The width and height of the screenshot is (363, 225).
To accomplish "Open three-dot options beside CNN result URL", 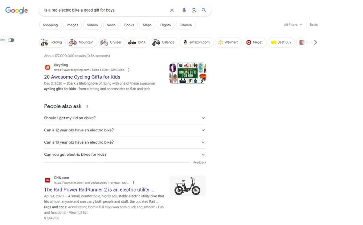I will point(134,183).
